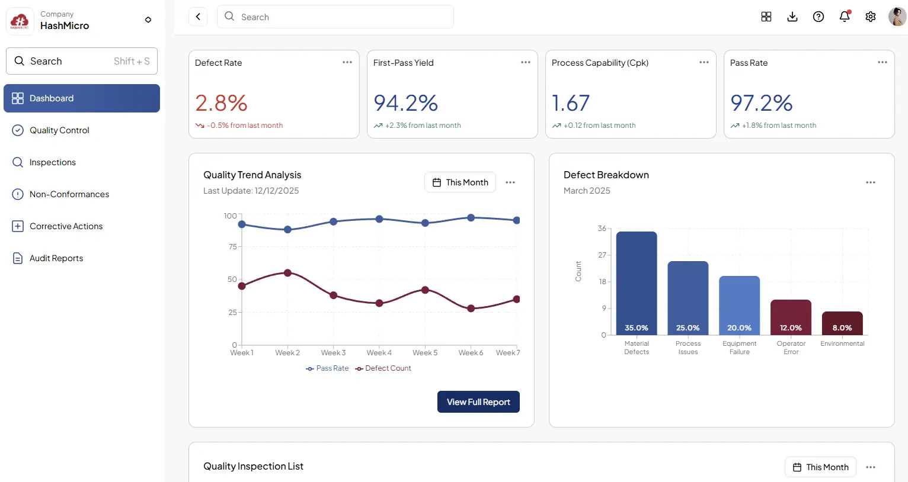Go to Quality Control in sidebar
The image size is (908, 482).
[x=59, y=130]
